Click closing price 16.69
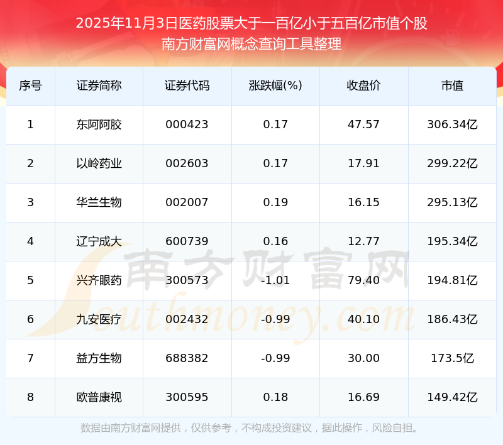The image size is (503, 445). pyautogui.click(x=363, y=397)
